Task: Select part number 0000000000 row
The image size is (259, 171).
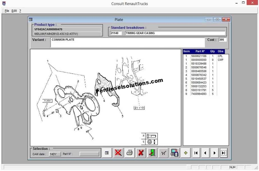Action: tap(199, 60)
